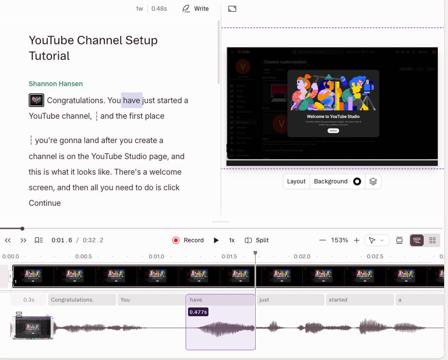The image size is (448, 360).
Task: Click the document title YouTube Channel Setup Tutorial
Action: pos(93,48)
